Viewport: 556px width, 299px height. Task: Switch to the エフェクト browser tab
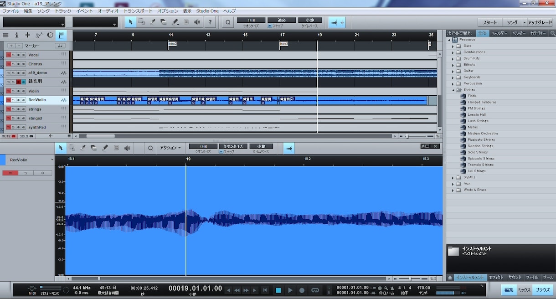pos(496,277)
